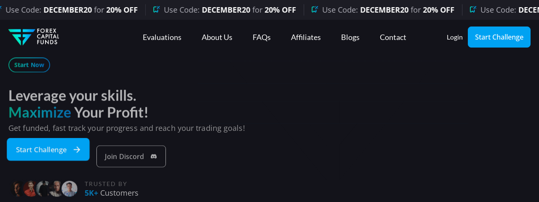The image size is (539, 202).
Task: Click the Login link
Action: pos(455,37)
